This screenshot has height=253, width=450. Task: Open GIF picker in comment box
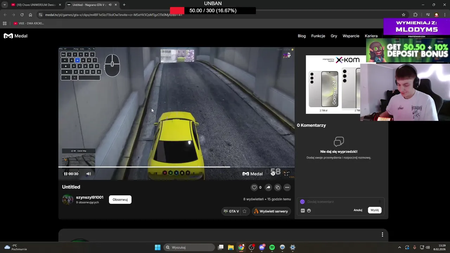(303, 210)
